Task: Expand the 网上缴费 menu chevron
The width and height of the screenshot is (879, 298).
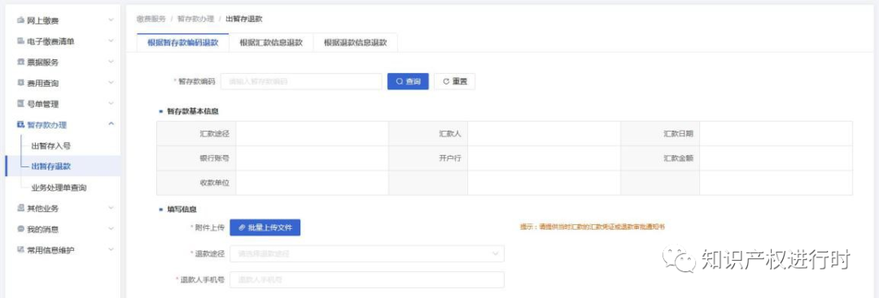Action: [111, 20]
